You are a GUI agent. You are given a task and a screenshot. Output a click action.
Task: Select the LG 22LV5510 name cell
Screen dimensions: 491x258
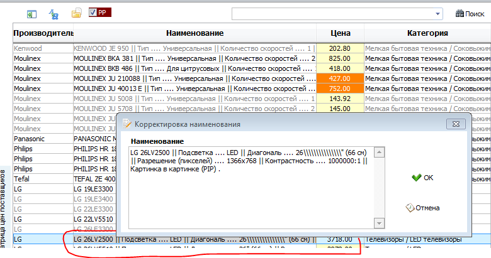click(94, 219)
